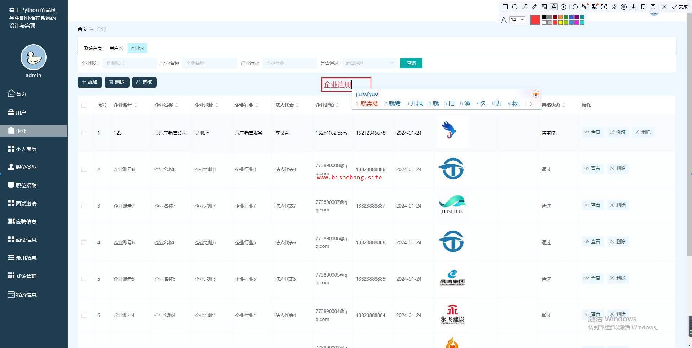
Task: Check the checkbox for row 1
Action: coord(84,133)
